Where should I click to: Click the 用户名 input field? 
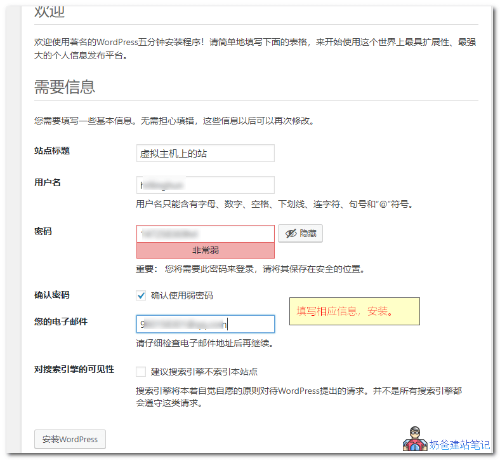tap(206, 185)
